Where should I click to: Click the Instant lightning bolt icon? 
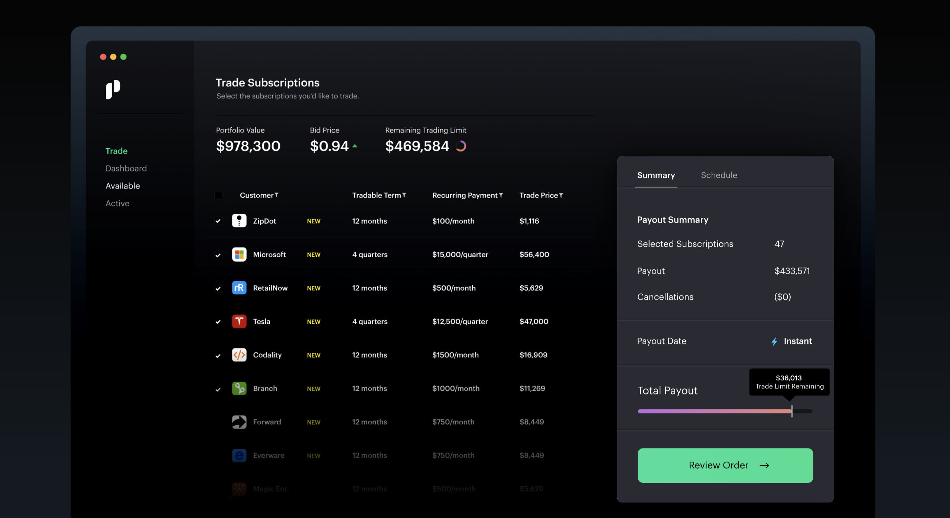[x=774, y=341]
